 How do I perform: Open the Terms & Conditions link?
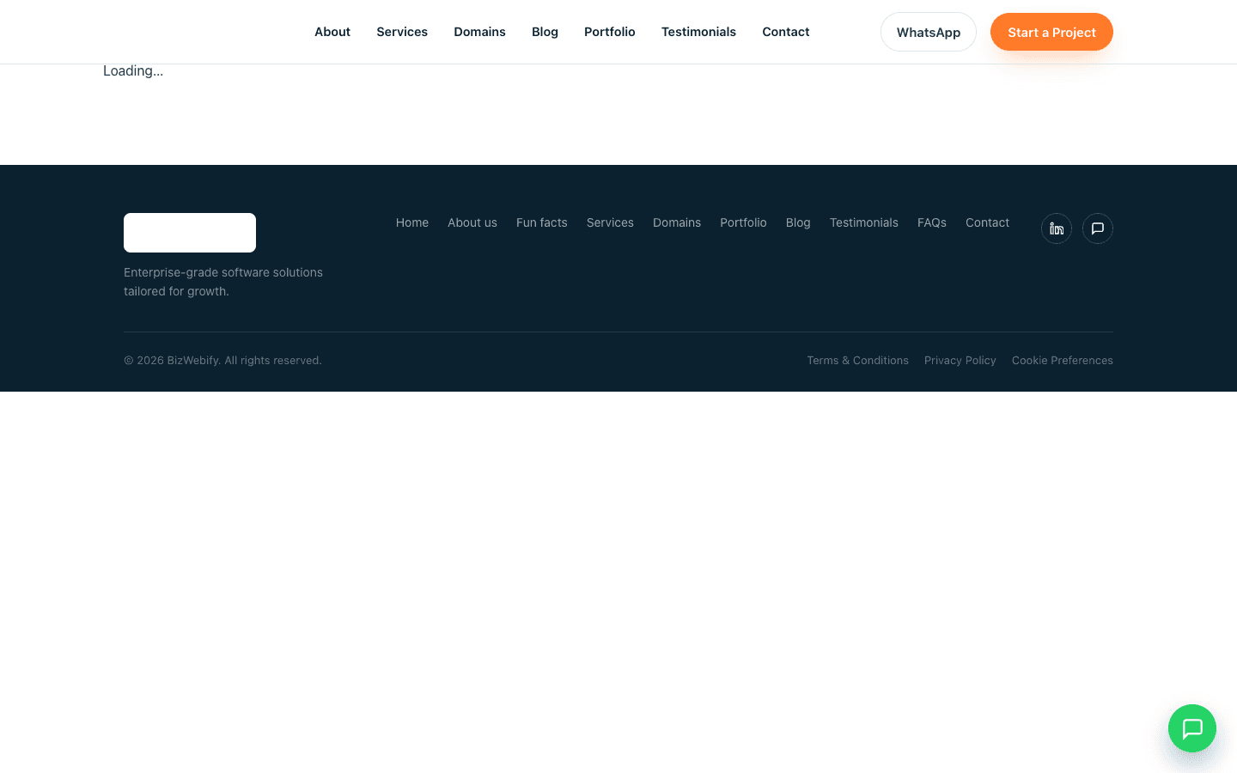pos(857,361)
